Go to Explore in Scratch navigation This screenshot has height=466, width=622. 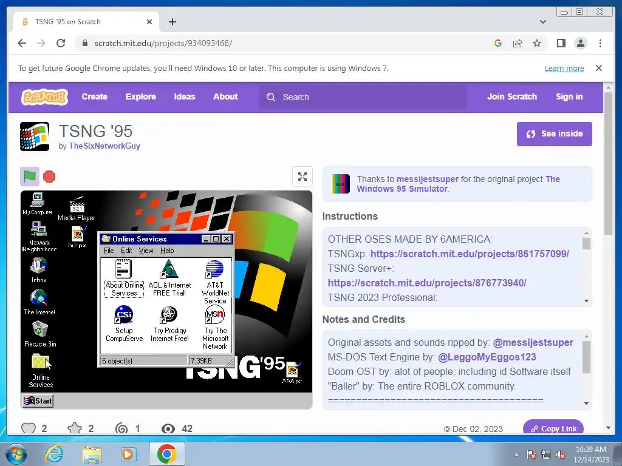pos(141,96)
